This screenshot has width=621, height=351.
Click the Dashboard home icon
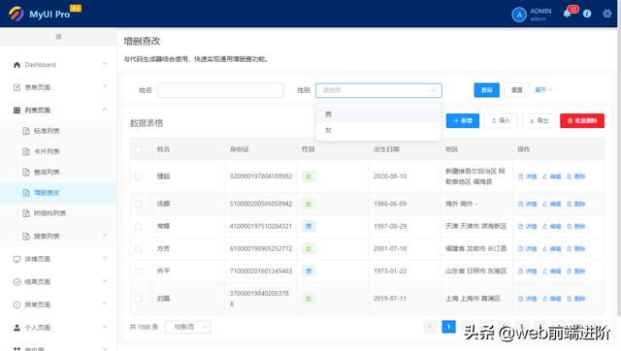point(16,65)
